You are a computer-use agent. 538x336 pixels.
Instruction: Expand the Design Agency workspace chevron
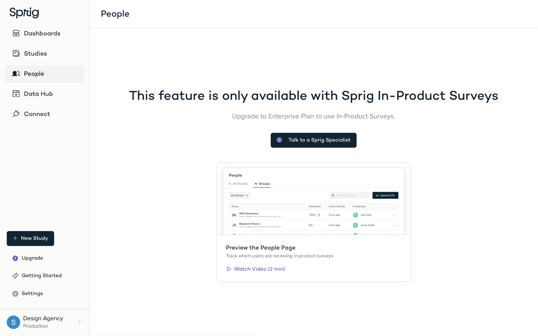point(80,322)
